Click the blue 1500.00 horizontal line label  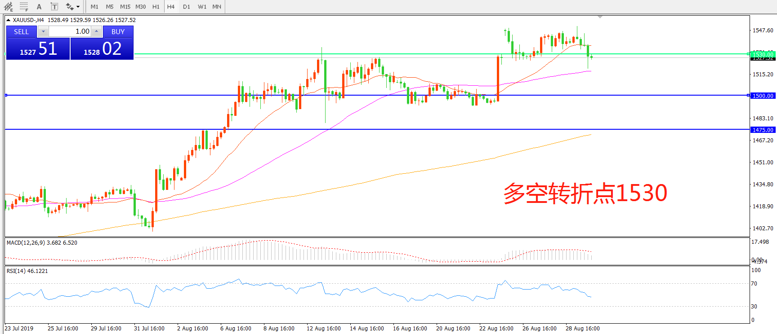pos(763,96)
